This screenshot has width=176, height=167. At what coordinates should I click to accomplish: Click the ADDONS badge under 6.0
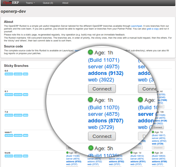(18, 74)
